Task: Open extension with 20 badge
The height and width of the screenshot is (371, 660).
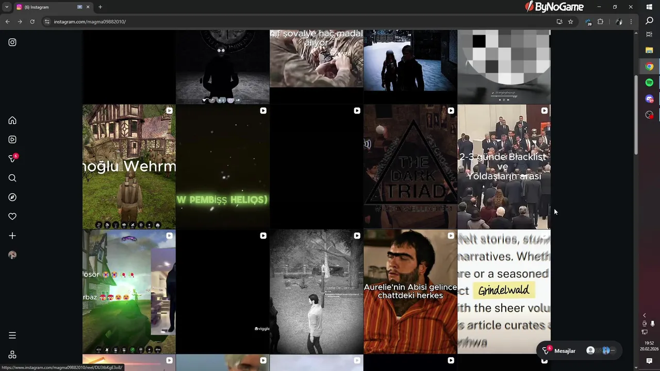Action: [x=588, y=22]
